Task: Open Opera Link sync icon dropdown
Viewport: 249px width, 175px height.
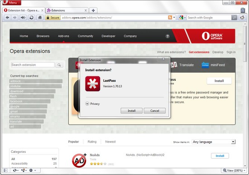Action: tap(15, 170)
